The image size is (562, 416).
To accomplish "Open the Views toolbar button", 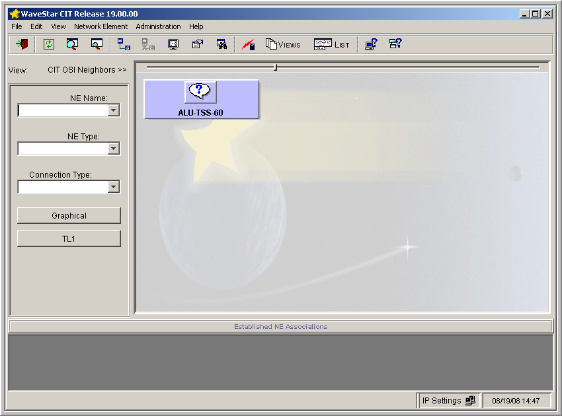I will pos(283,44).
